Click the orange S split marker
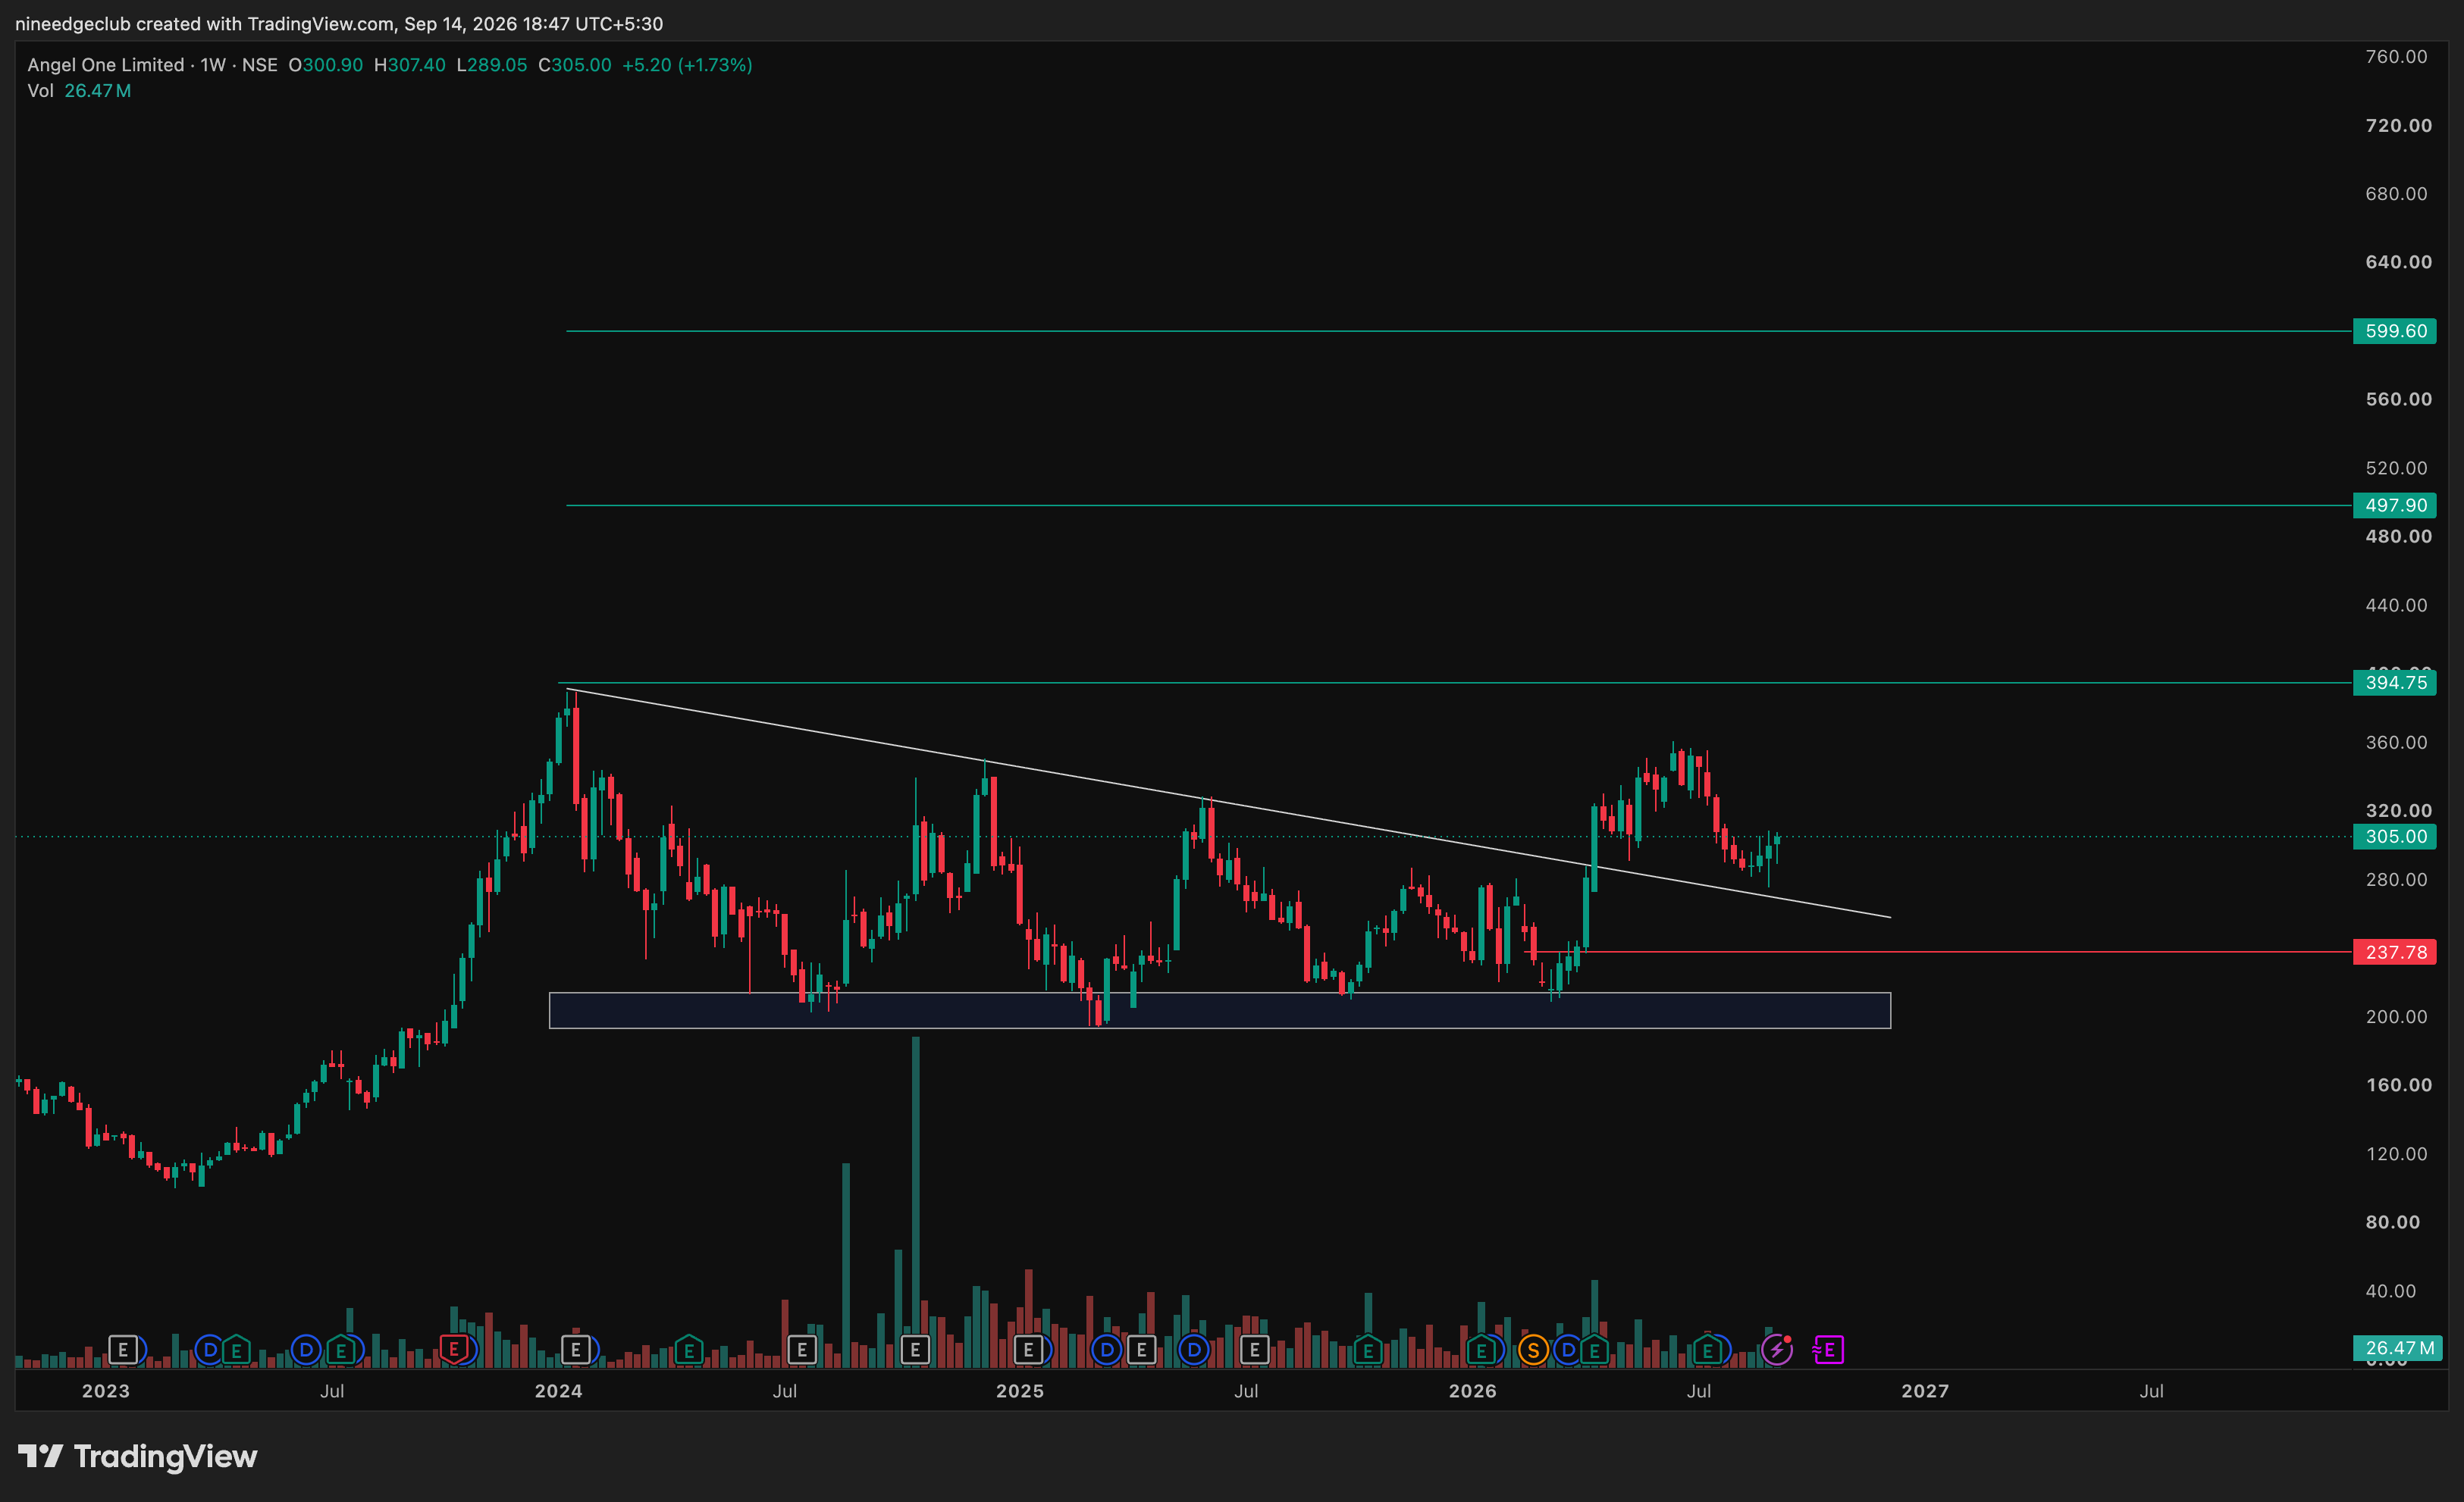The image size is (2464, 1502). tap(1533, 1350)
